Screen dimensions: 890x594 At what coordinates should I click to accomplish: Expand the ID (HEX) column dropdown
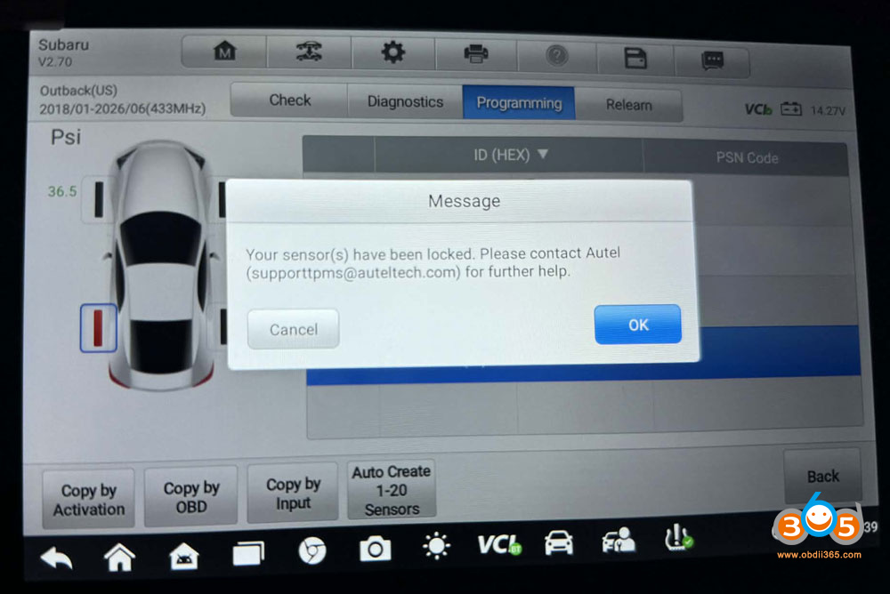tap(510, 156)
